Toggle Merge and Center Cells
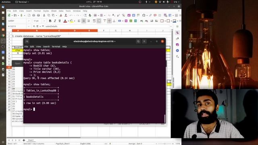 [x=99, y=21]
